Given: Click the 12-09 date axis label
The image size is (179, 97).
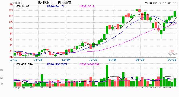Looking at the screenshot, I should (x=66, y=60).
